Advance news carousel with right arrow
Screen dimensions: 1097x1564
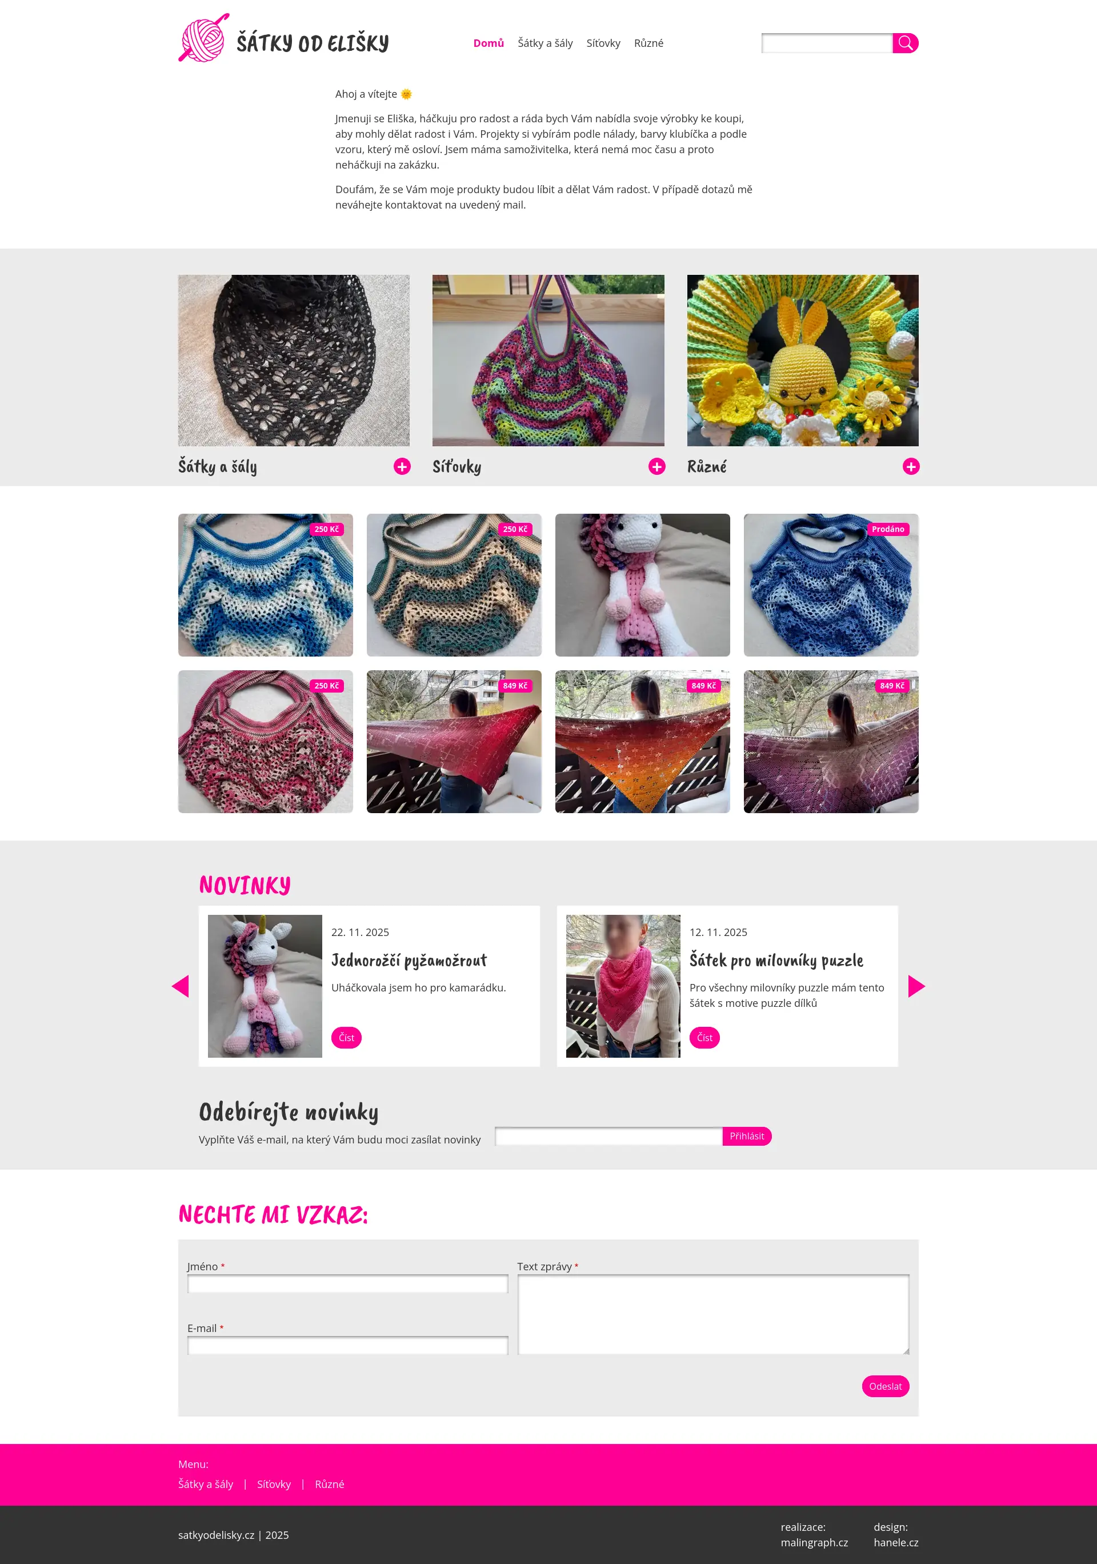[x=916, y=986]
